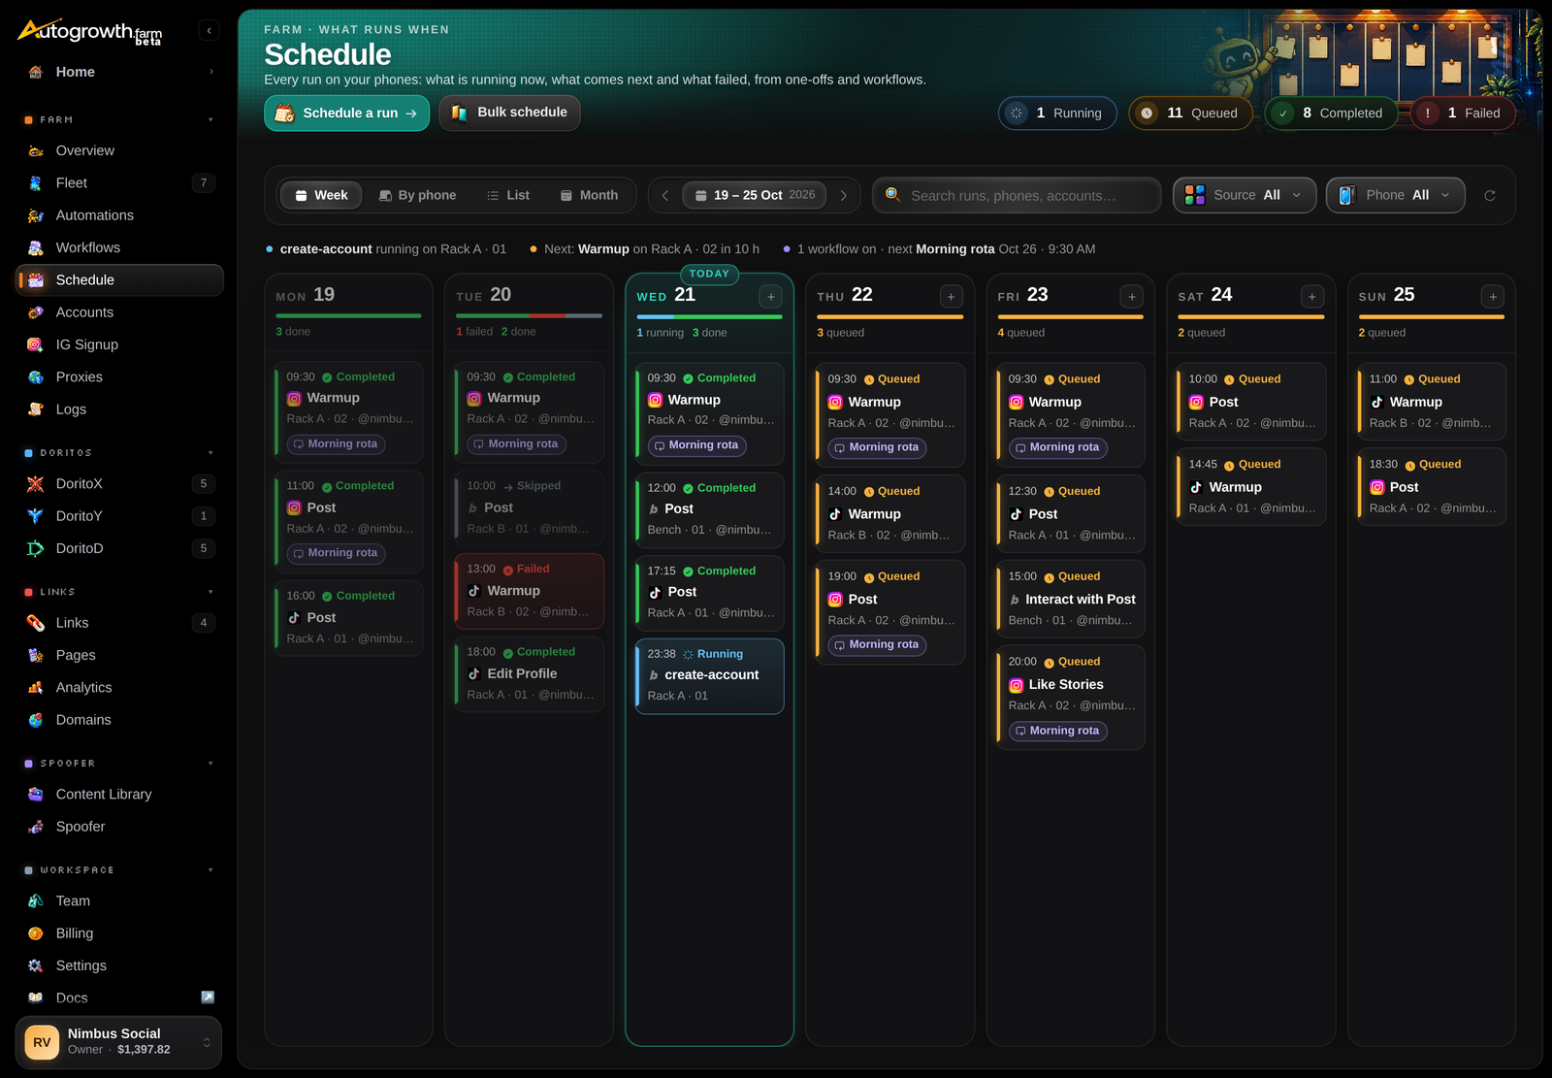Open the Like Stories run on Friday
Screen dimensions: 1552x1078
[x=1071, y=698]
